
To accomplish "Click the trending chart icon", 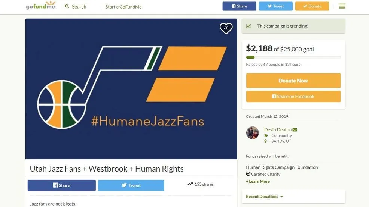I will (248, 26).
